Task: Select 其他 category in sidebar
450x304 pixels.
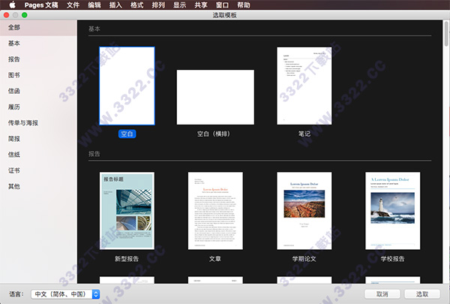Action: pos(38,186)
